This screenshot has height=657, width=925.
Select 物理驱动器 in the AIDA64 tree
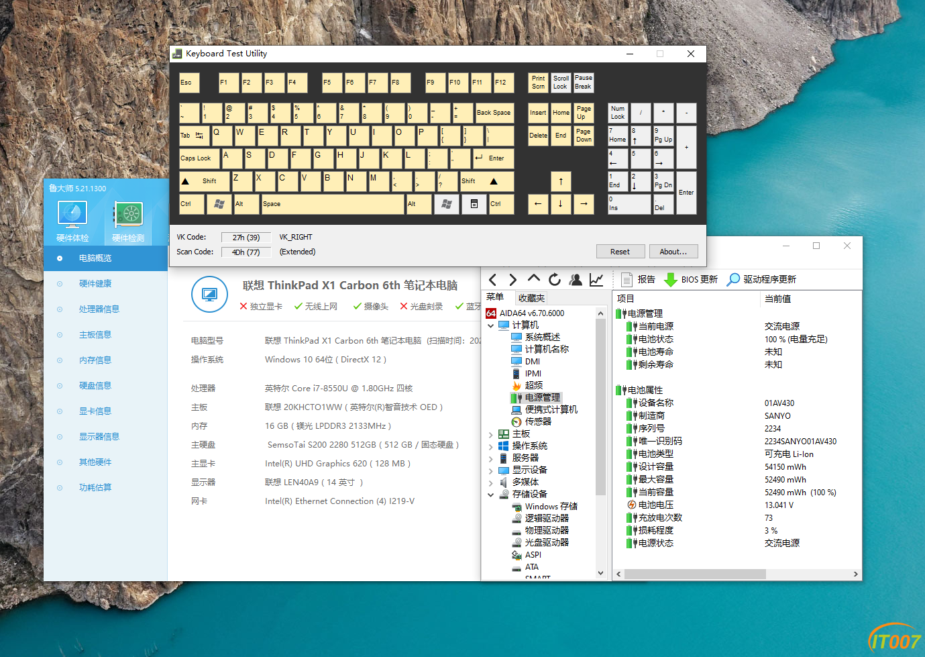[x=547, y=530]
